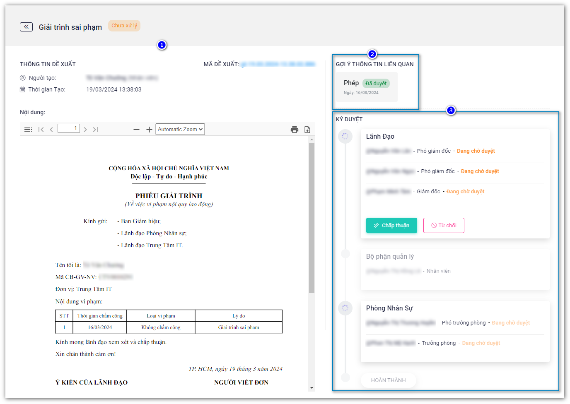
Task: Go to first page of document
Action: coord(41,130)
